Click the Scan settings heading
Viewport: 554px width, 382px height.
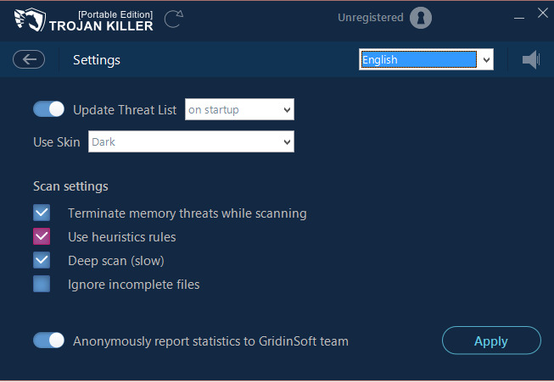coord(70,186)
